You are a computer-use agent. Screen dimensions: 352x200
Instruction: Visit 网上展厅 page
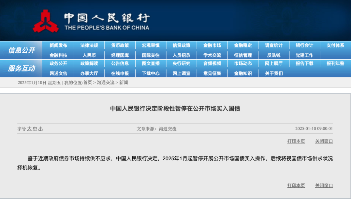(274, 64)
